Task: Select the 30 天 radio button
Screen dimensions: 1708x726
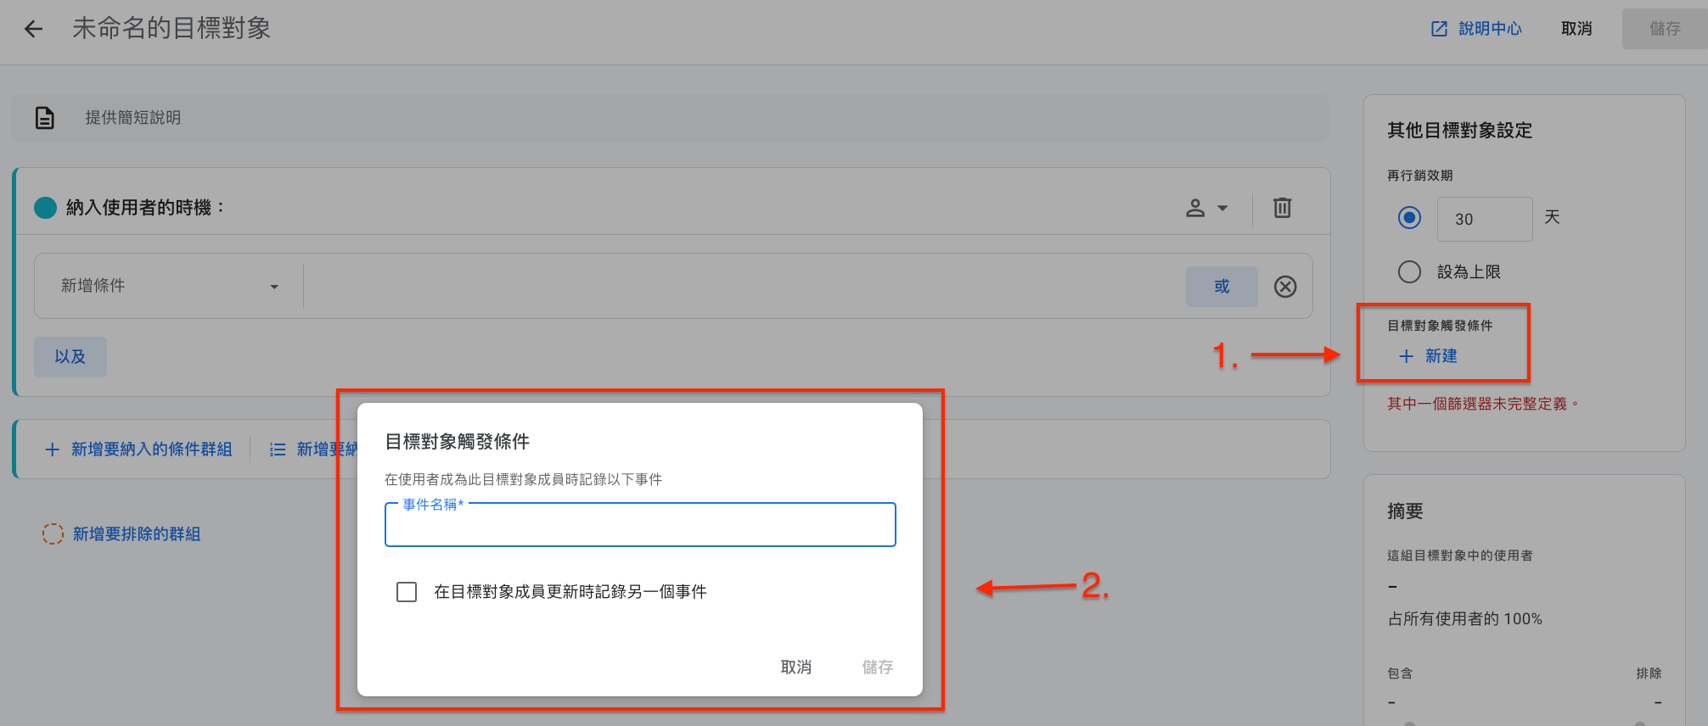Action: [x=1409, y=218]
